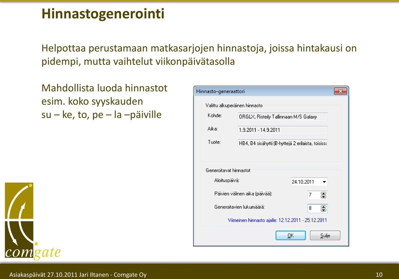Click the line 'pidempi, mutta vaihtelut viikonpäivätasolla'

[x=138, y=61]
